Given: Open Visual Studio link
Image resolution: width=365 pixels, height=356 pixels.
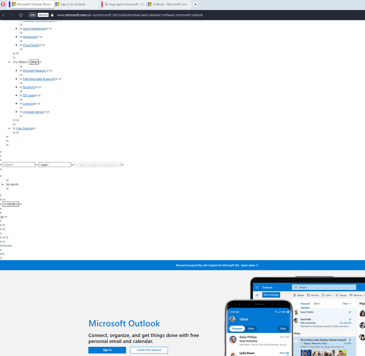Looking at the screenshot, I should click(x=31, y=45).
